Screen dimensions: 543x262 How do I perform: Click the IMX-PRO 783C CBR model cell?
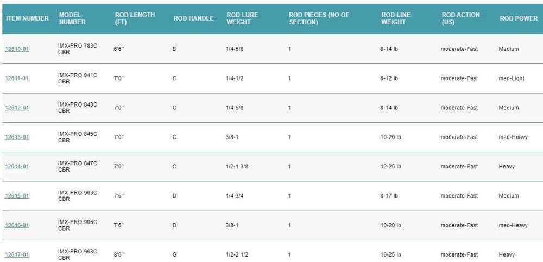[78, 49]
